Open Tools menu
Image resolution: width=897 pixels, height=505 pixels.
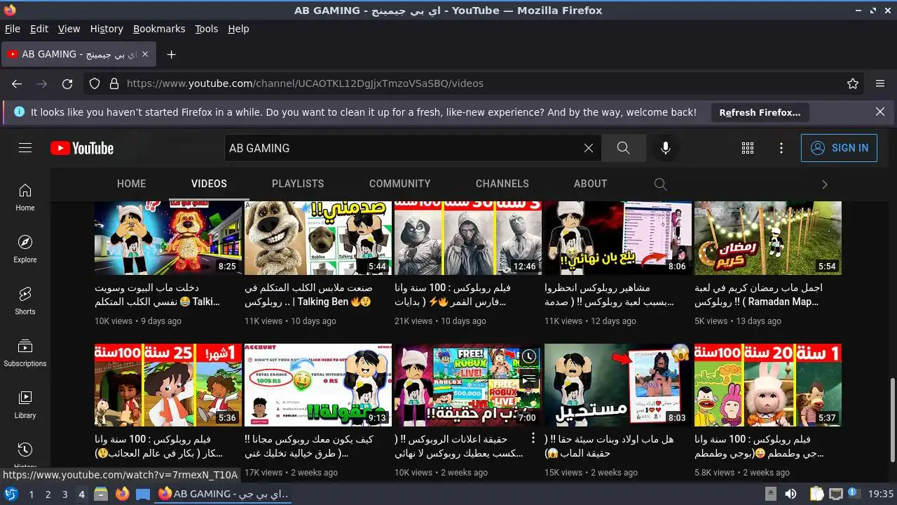[x=207, y=29]
